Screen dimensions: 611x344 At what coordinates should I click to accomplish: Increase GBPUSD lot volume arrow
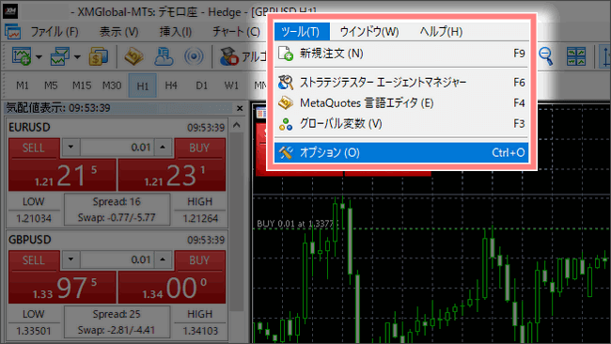click(x=163, y=259)
